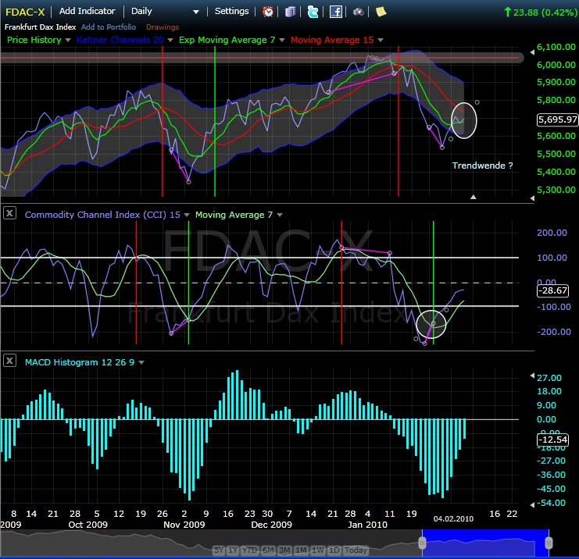This screenshot has height=559, width=579.
Task: Select the YTD time range button
Action: 249,550
